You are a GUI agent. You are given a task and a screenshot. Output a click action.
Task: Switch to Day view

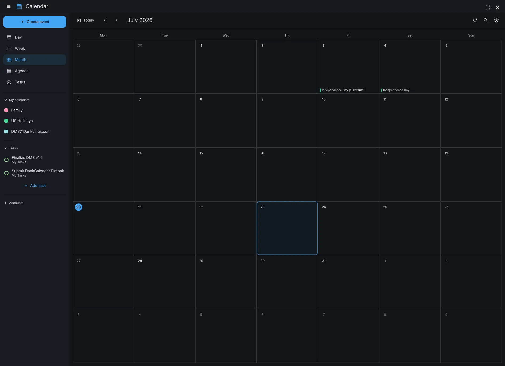[x=35, y=37]
